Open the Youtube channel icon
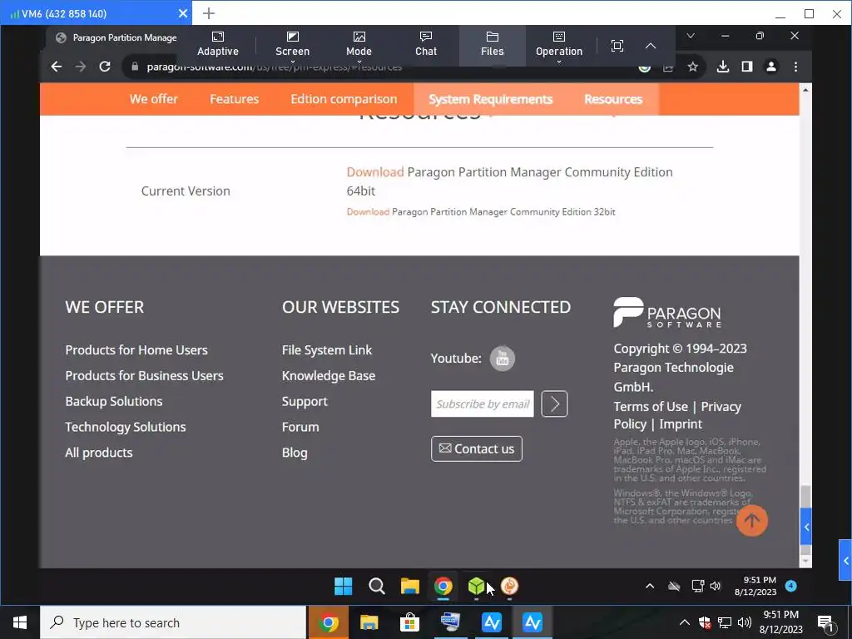Image resolution: width=852 pixels, height=639 pixels. coord(502,359)
